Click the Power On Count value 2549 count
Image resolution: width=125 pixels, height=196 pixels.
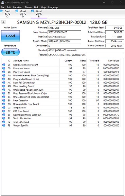pyautogui.click(x=114, y=41)
